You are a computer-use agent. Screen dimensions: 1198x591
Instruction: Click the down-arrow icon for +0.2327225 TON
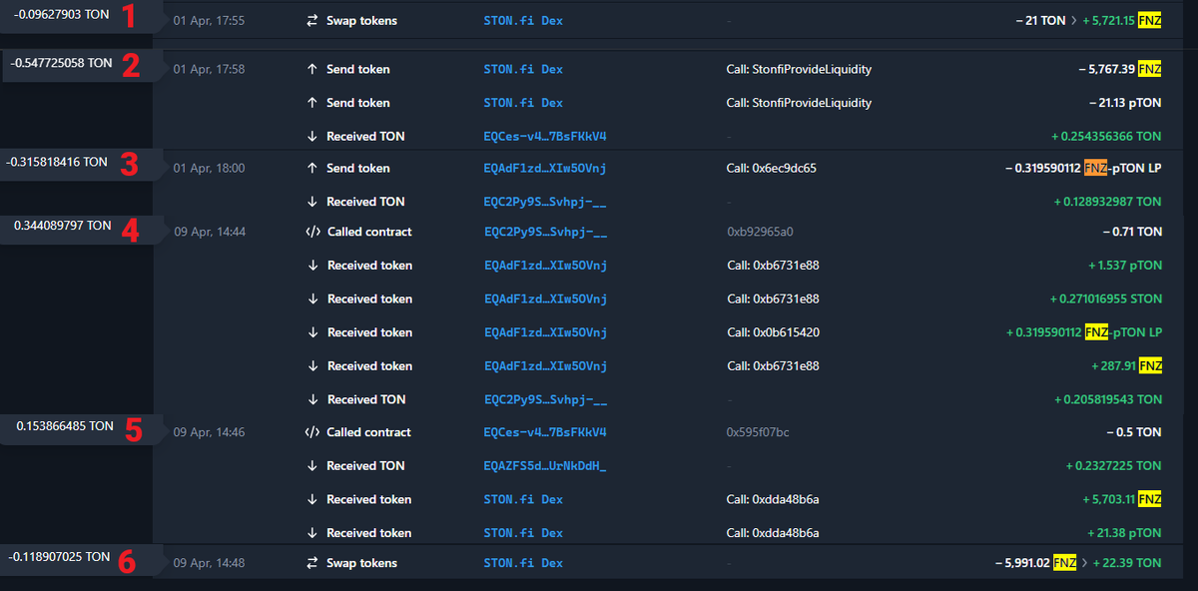[x=312, y=466]
